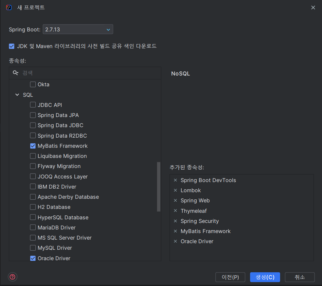
Task: Check Spring Data JDBC
Action: pyautogui.click(x=33, y=125)
